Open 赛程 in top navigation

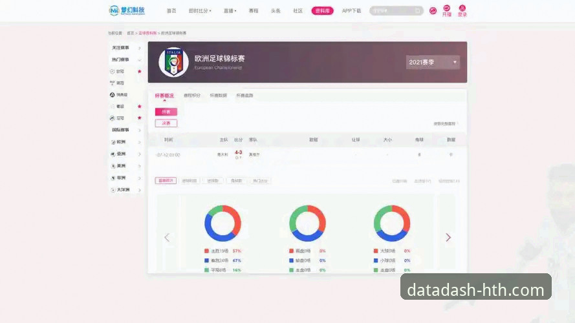254,11
